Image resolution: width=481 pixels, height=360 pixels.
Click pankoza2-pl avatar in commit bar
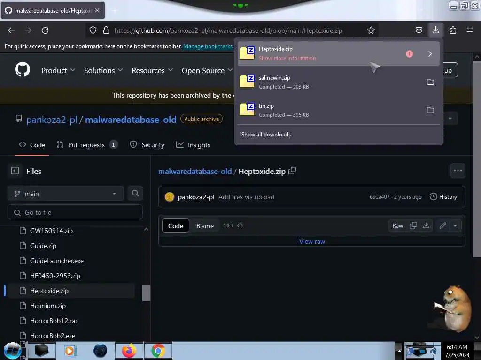pos(169,197)
